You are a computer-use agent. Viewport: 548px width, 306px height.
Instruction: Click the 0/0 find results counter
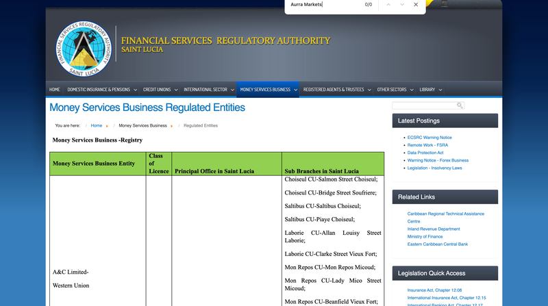click(369, 5)
